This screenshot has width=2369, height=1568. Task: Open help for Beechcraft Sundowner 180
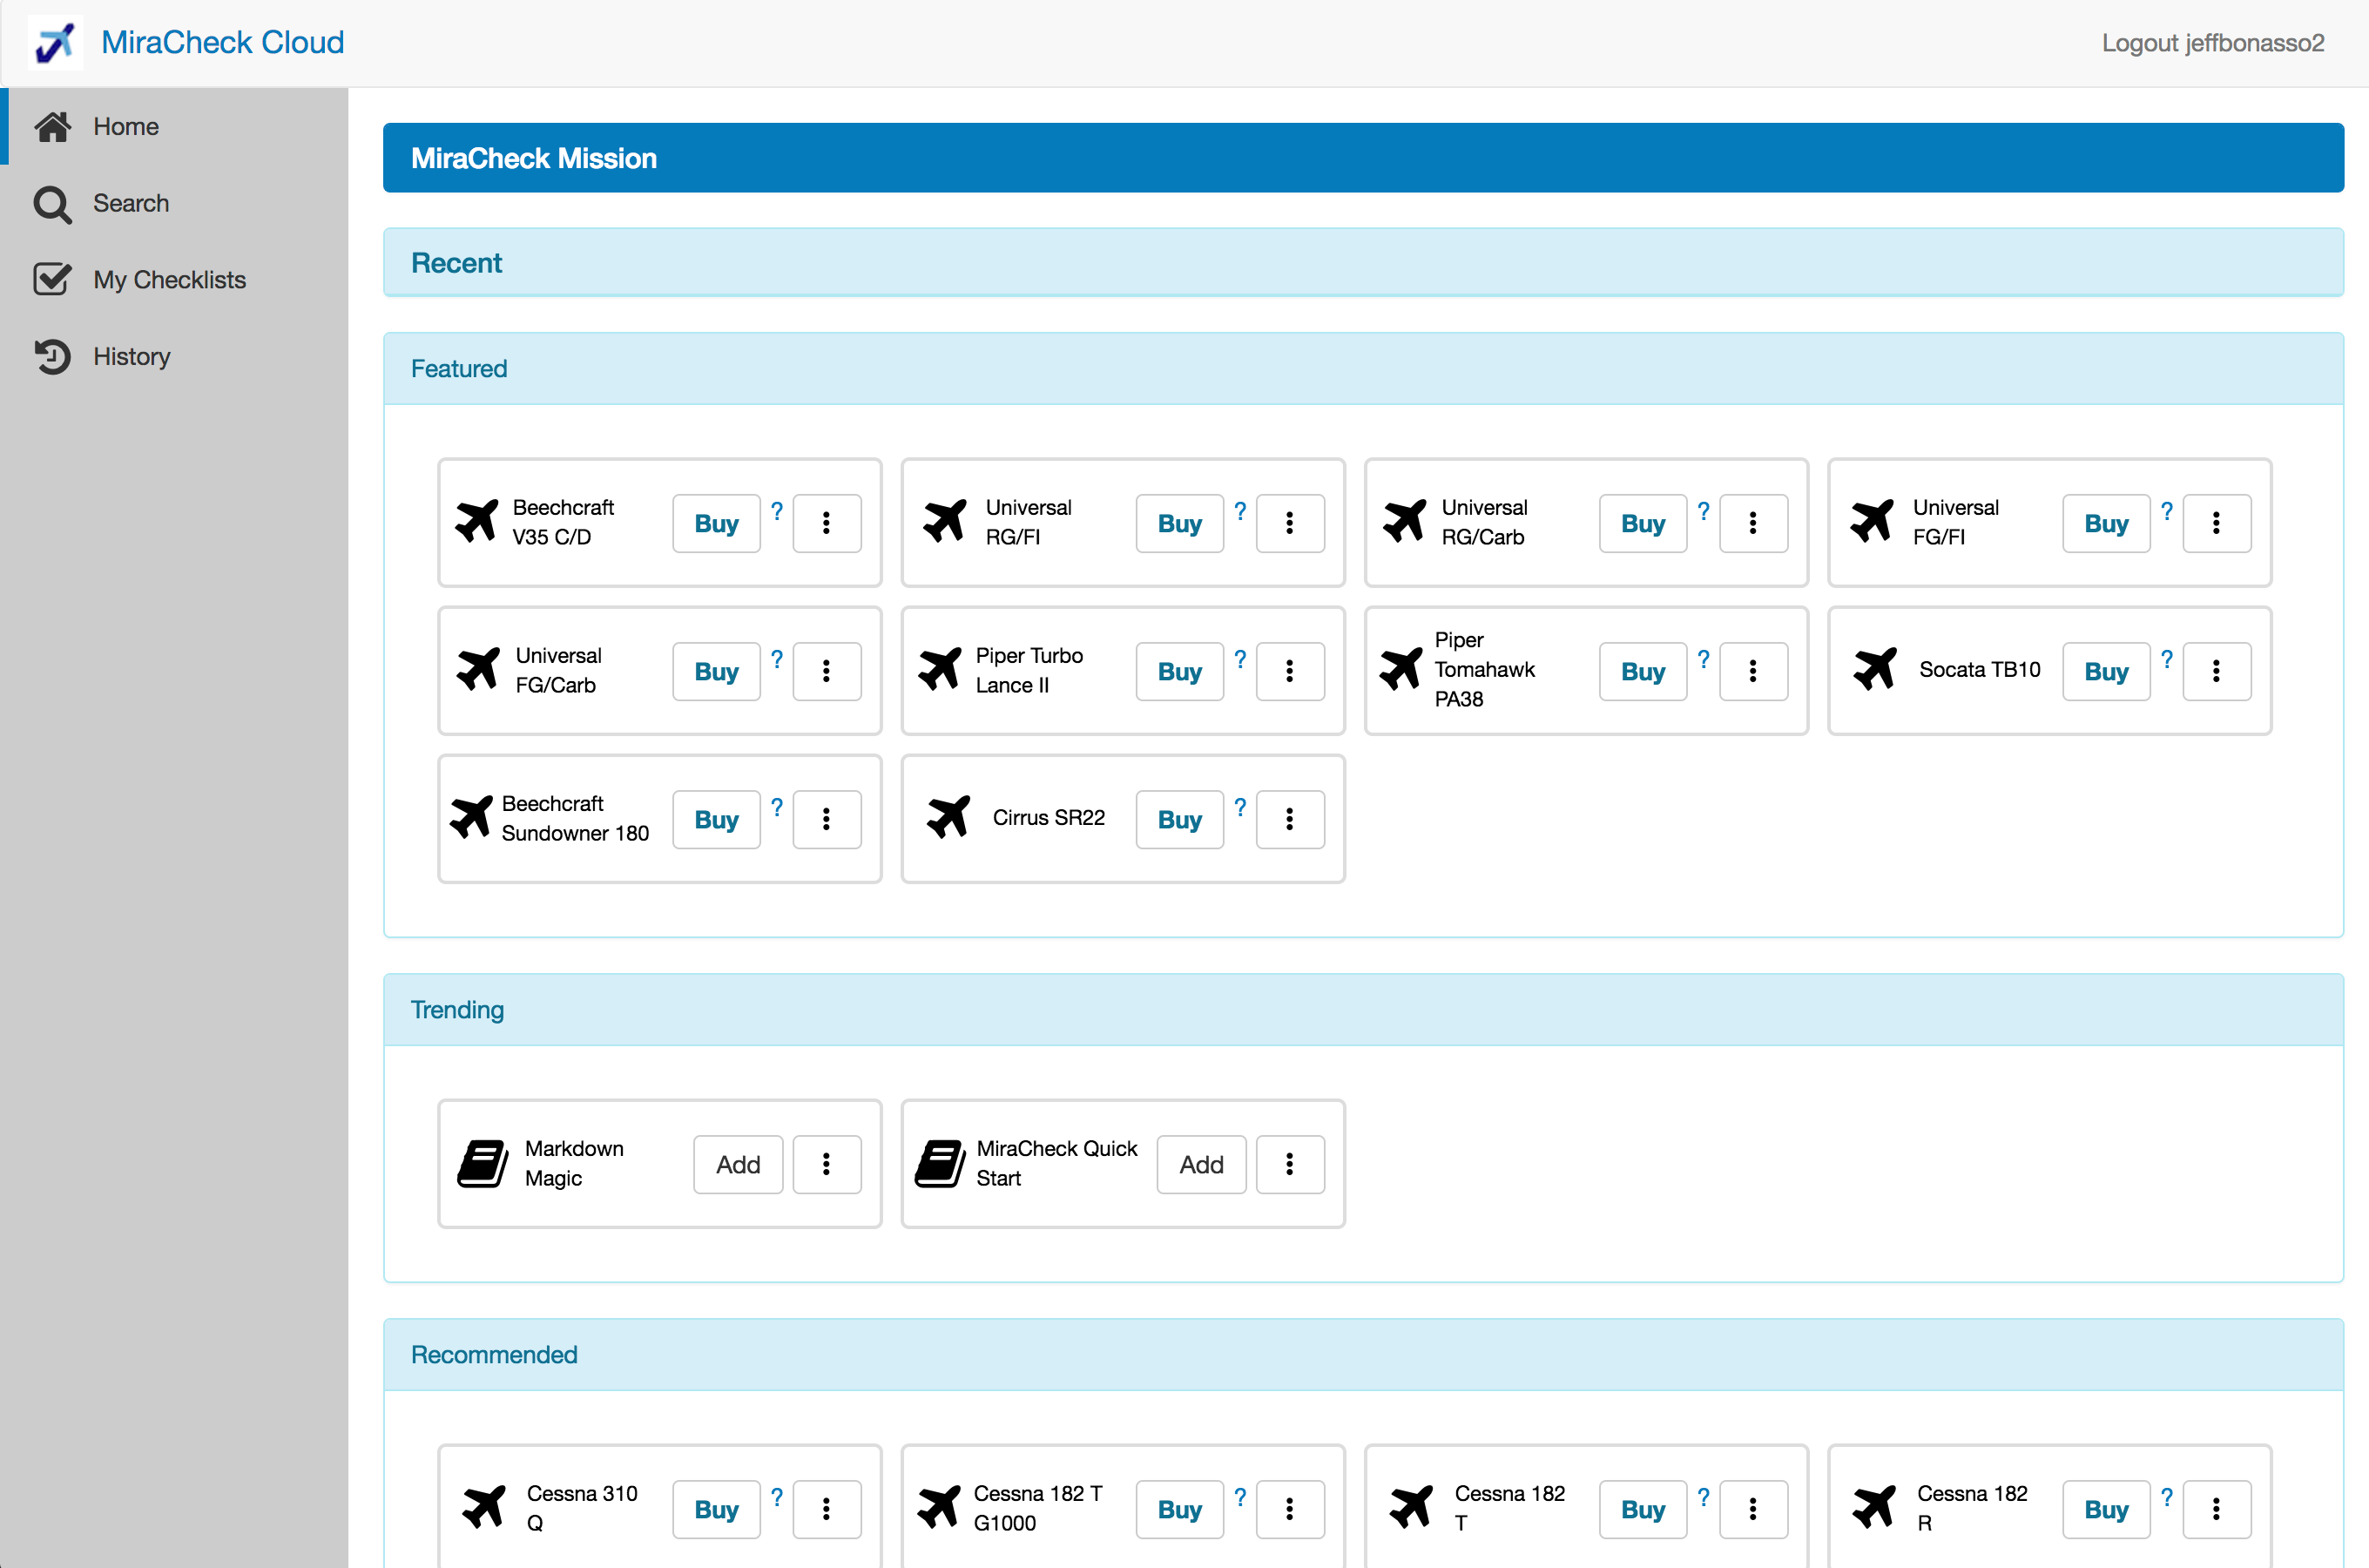[x=777, y=807]
